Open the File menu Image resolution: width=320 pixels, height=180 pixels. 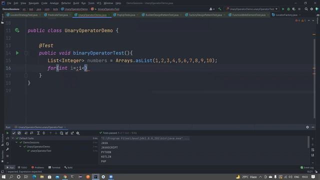(x=9, y=3)
